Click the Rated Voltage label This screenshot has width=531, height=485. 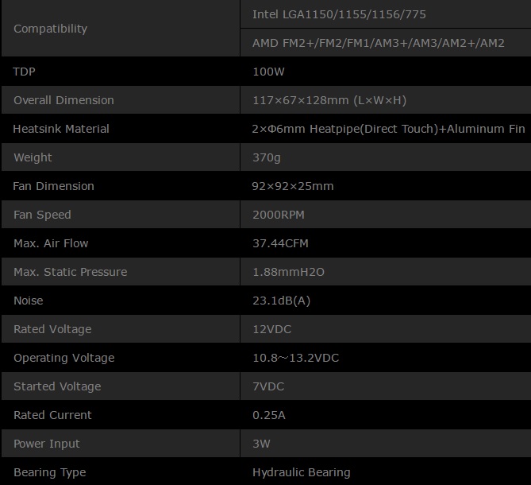tap(52, 329)
